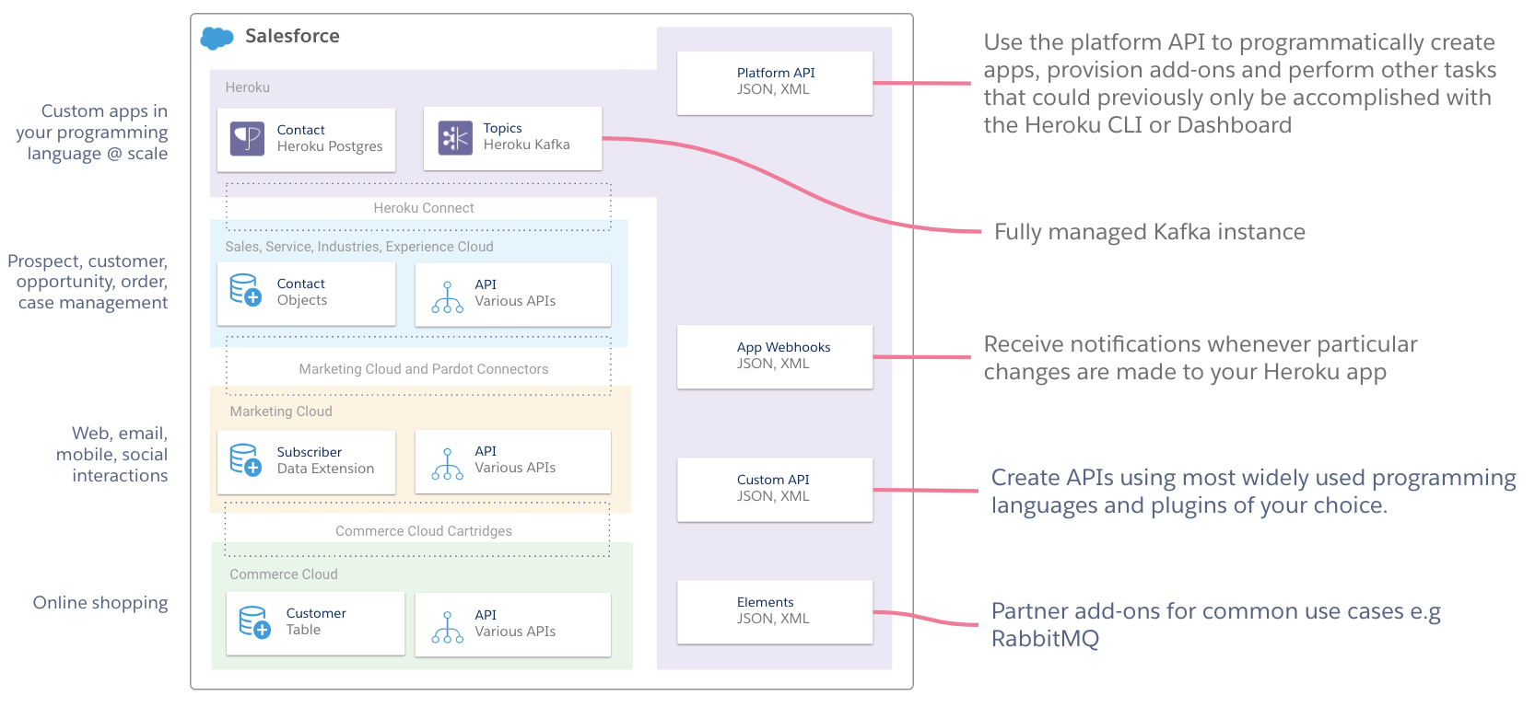Click the Sales Cloud API tree icon

click(448, 297)
